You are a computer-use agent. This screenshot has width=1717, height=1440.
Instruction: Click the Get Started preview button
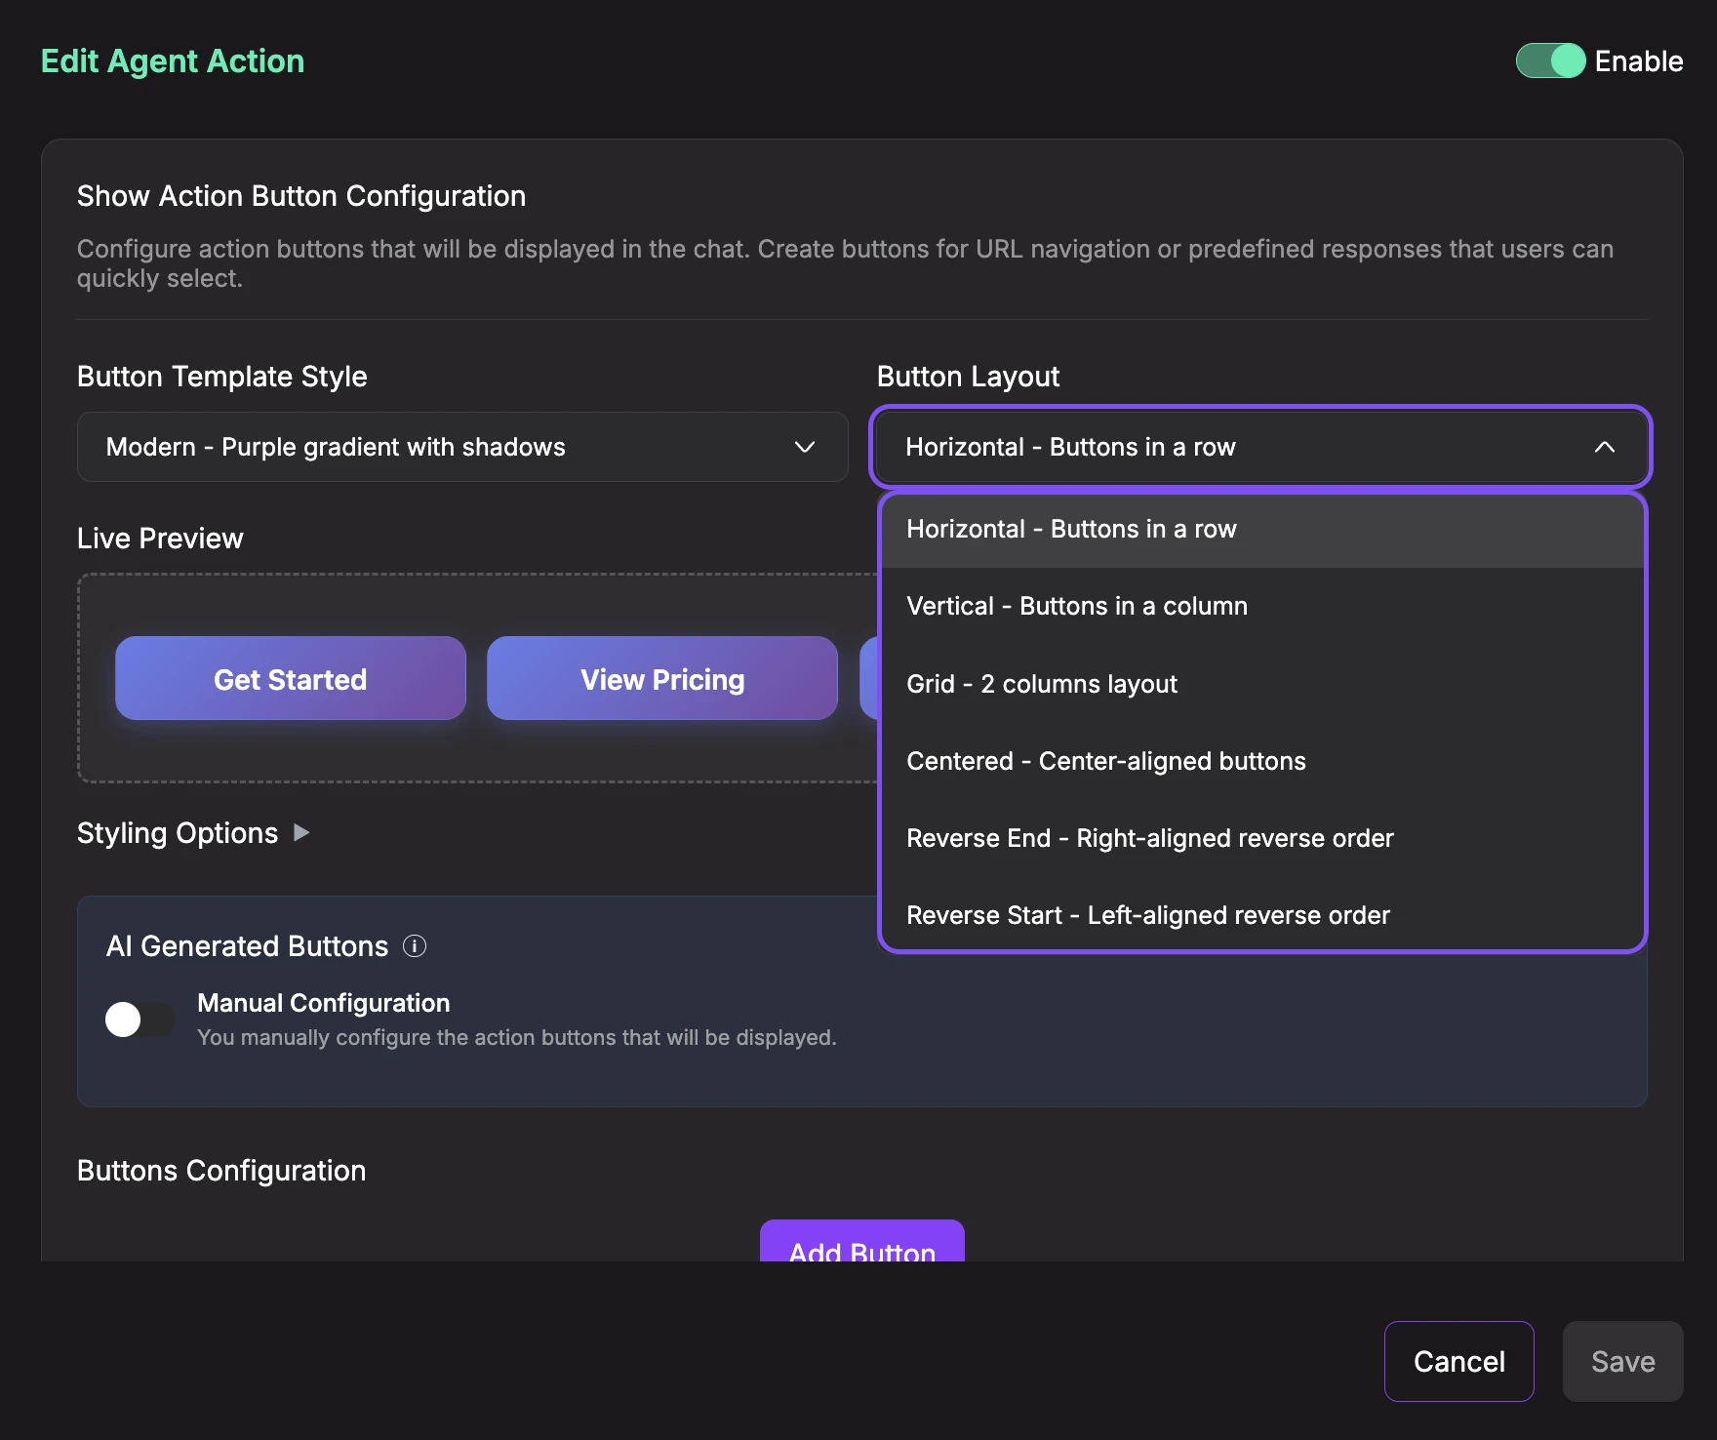(x=290, y=679)
